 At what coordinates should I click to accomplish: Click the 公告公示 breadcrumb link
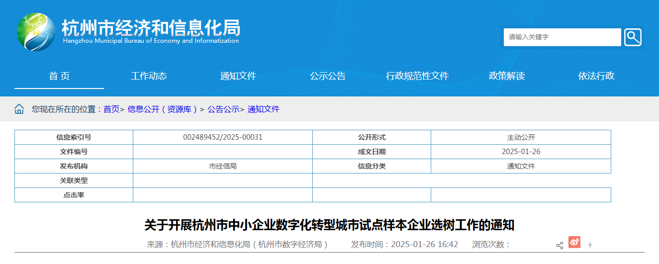pos(223,109)
